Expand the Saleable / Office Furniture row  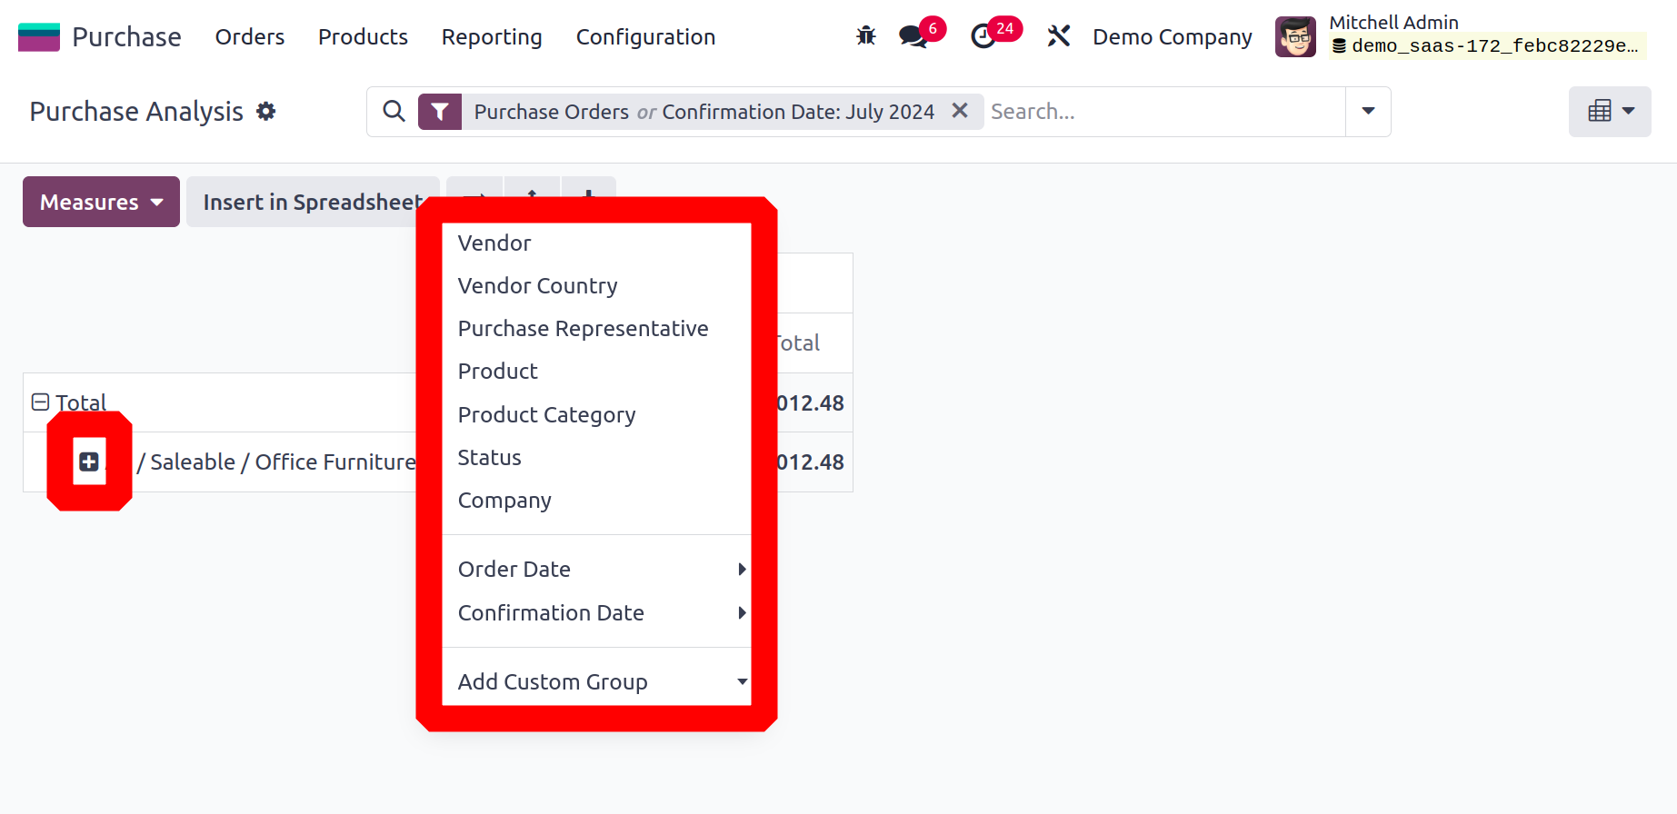pyautogui.click(x=89, y=462)
